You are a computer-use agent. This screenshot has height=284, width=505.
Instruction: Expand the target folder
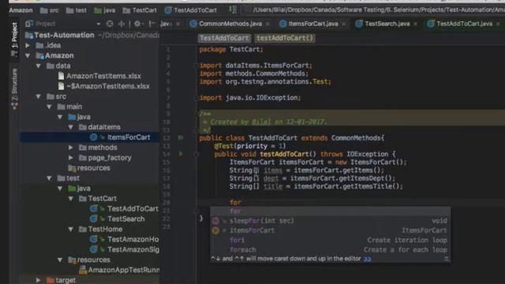(x=39, y=280)
